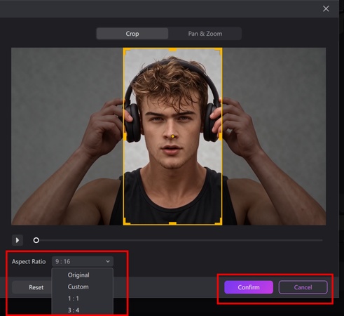Switch to the Crop tab
The width and height of the screenshot is (344, 316).
pos(132,34)
